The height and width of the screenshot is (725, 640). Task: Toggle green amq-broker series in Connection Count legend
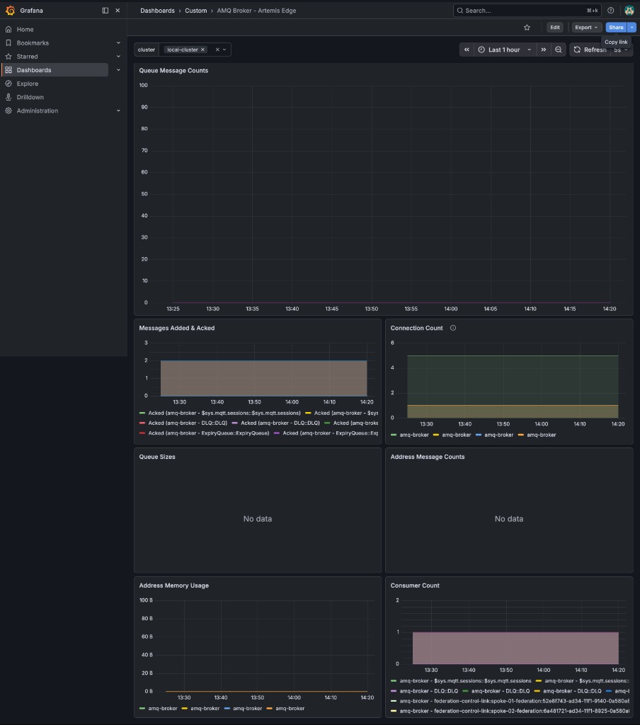point(414,435)
